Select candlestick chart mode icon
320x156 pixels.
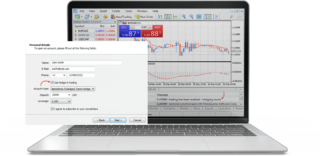click(x=168, y=17)
